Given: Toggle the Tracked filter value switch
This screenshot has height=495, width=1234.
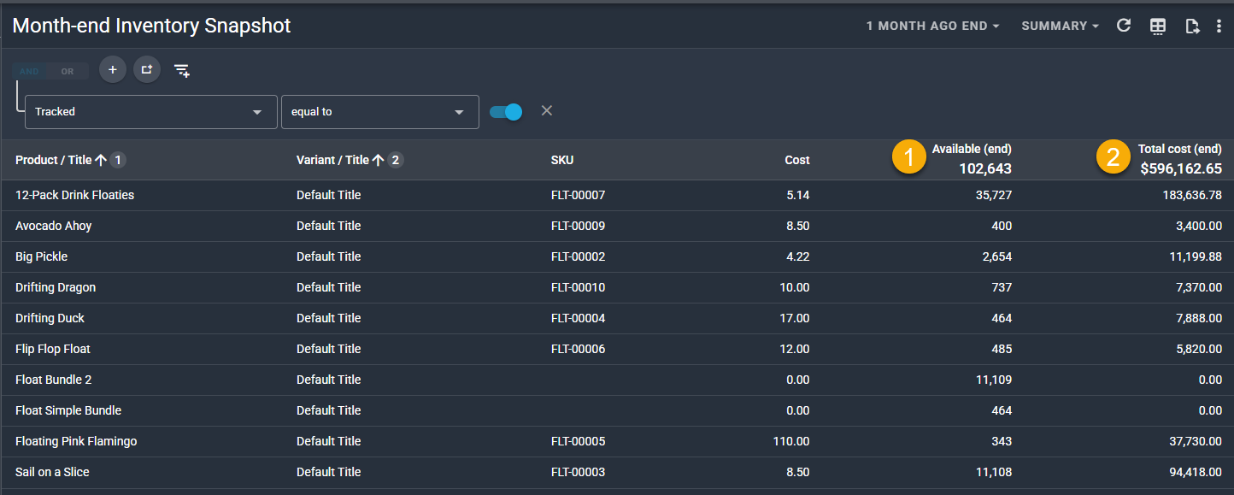Looking at the screenshot, I should coord(506,112).
